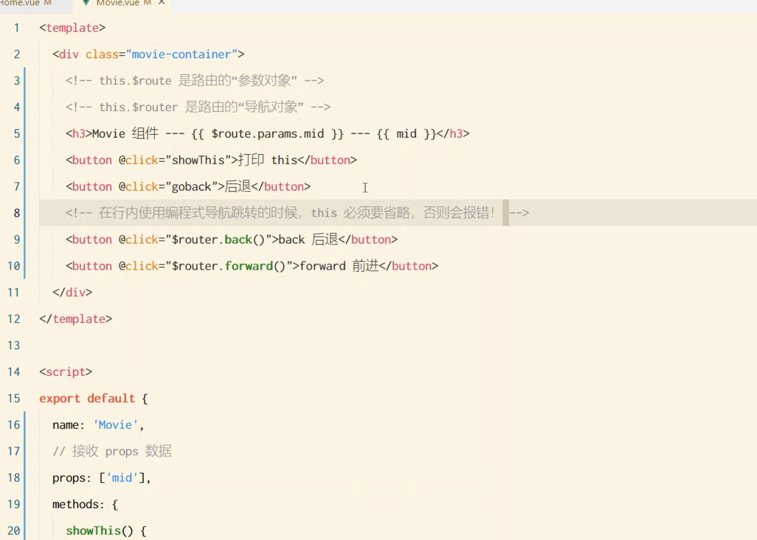Click line number 15 in gutter
Screen dimensions: 757x540
pyautogui.click(x=14, y=398)
